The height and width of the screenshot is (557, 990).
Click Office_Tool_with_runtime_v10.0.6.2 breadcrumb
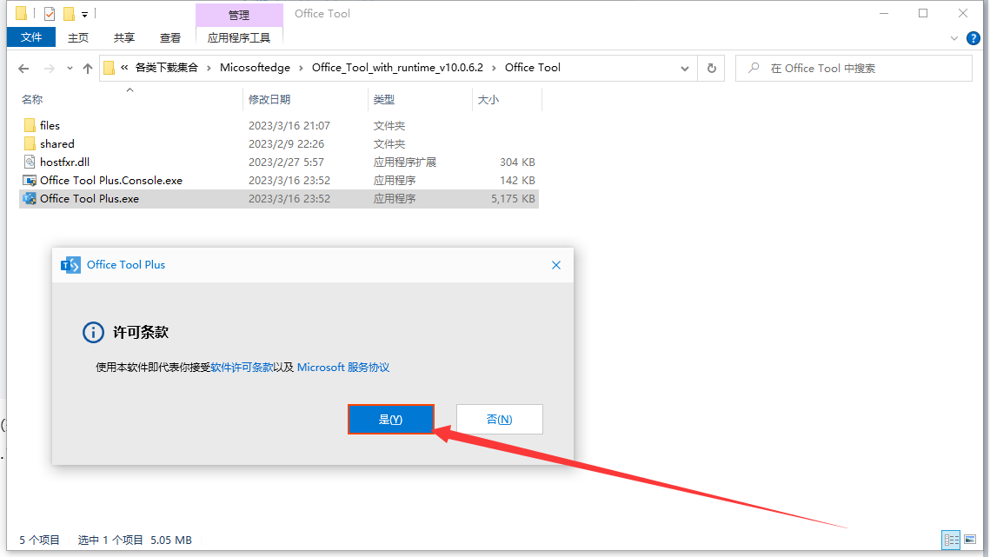398,68
